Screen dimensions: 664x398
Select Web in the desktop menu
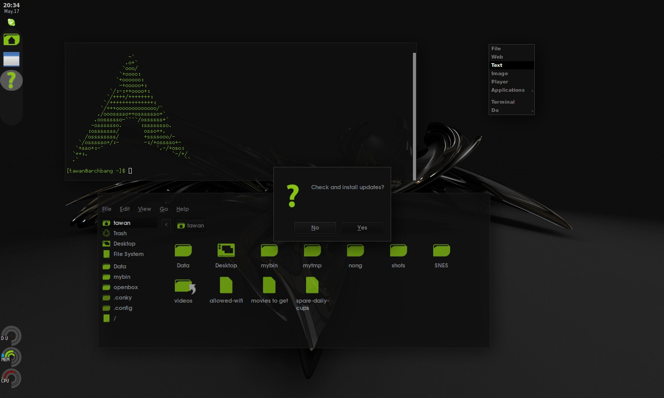click(x=511, y=57)
